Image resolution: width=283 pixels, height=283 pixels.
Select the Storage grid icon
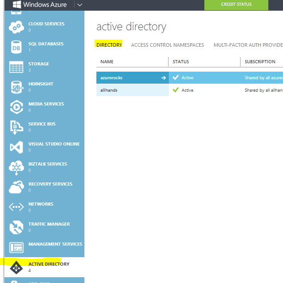pyautogui.click(x=16, y=67)
